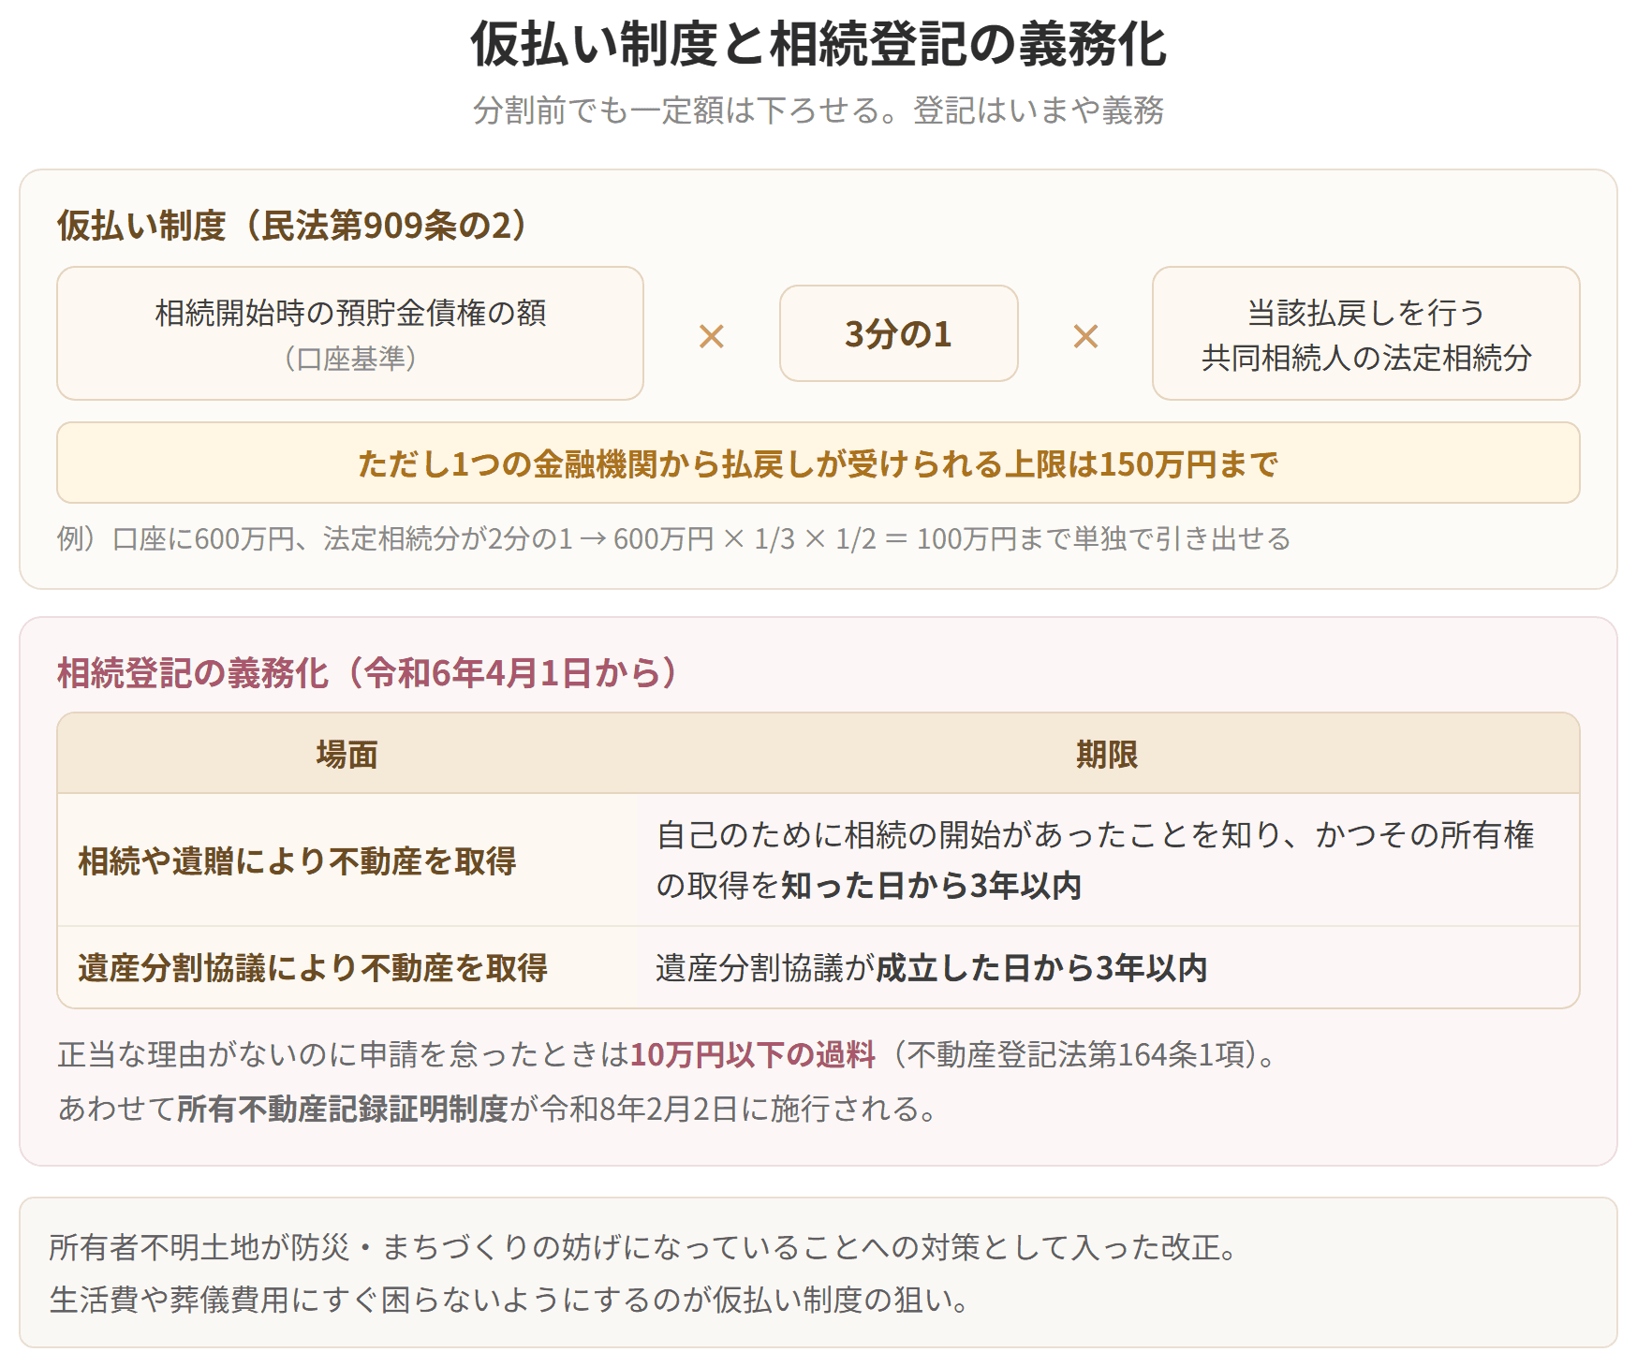The width and height of the screenshot is (1637, 1367).
Task: Click the 当該払戻しを行う box line
Action: tap(1365, 312)
